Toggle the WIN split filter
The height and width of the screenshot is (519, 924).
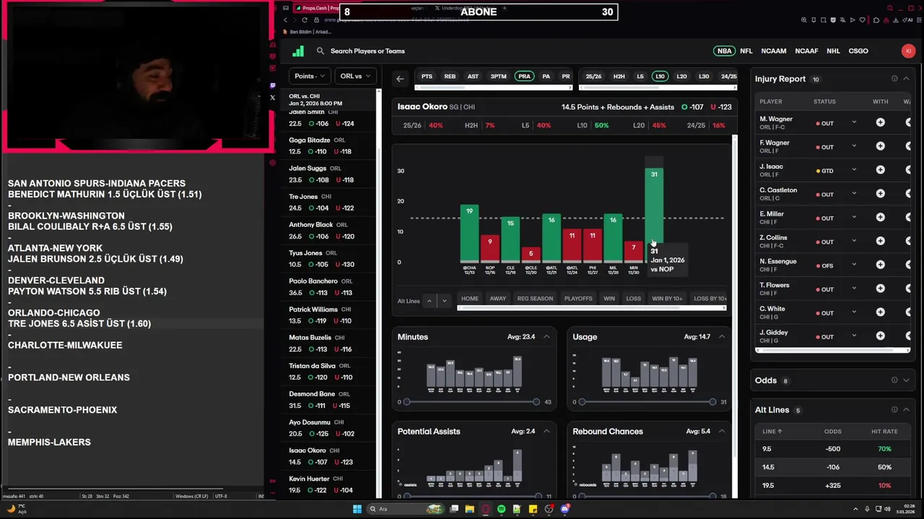pos(609,298)
